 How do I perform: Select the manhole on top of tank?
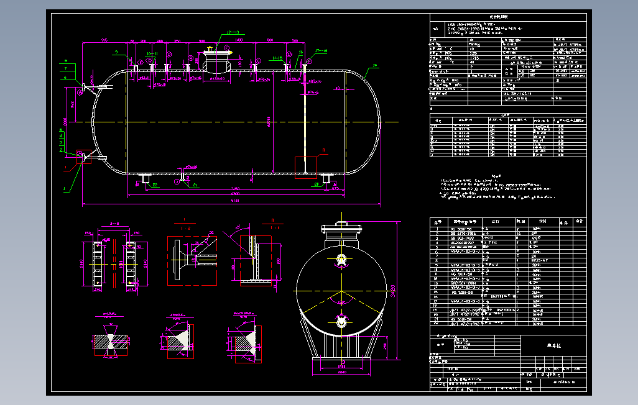(x=217, y=61)
